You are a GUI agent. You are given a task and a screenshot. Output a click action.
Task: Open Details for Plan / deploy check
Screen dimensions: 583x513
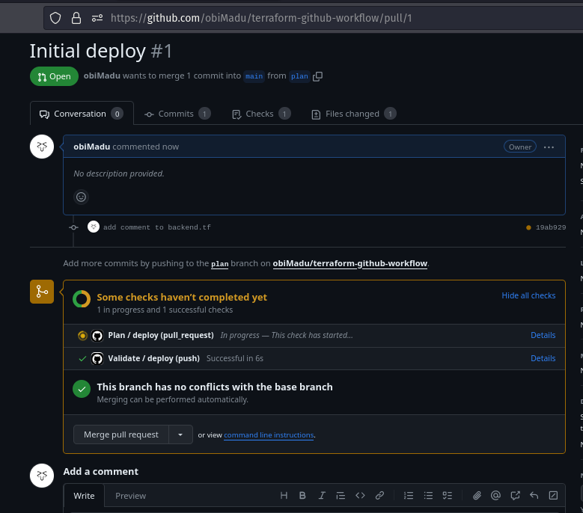[543, 335]
